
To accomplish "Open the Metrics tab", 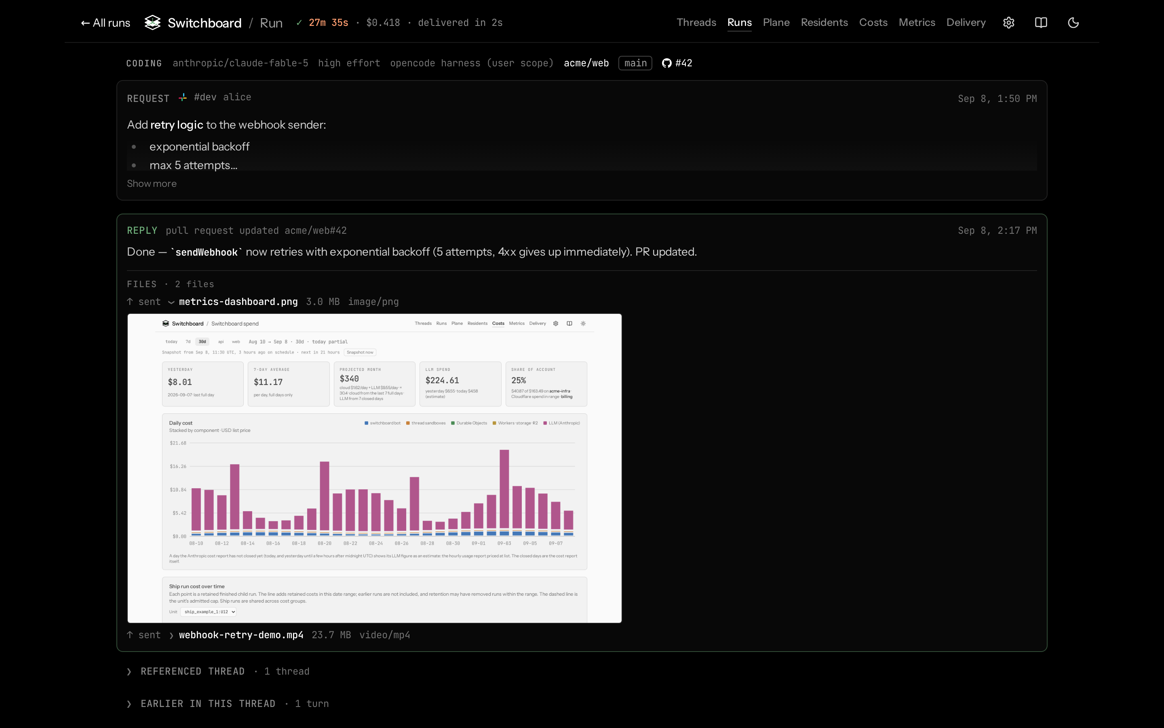I will [917, 23].
